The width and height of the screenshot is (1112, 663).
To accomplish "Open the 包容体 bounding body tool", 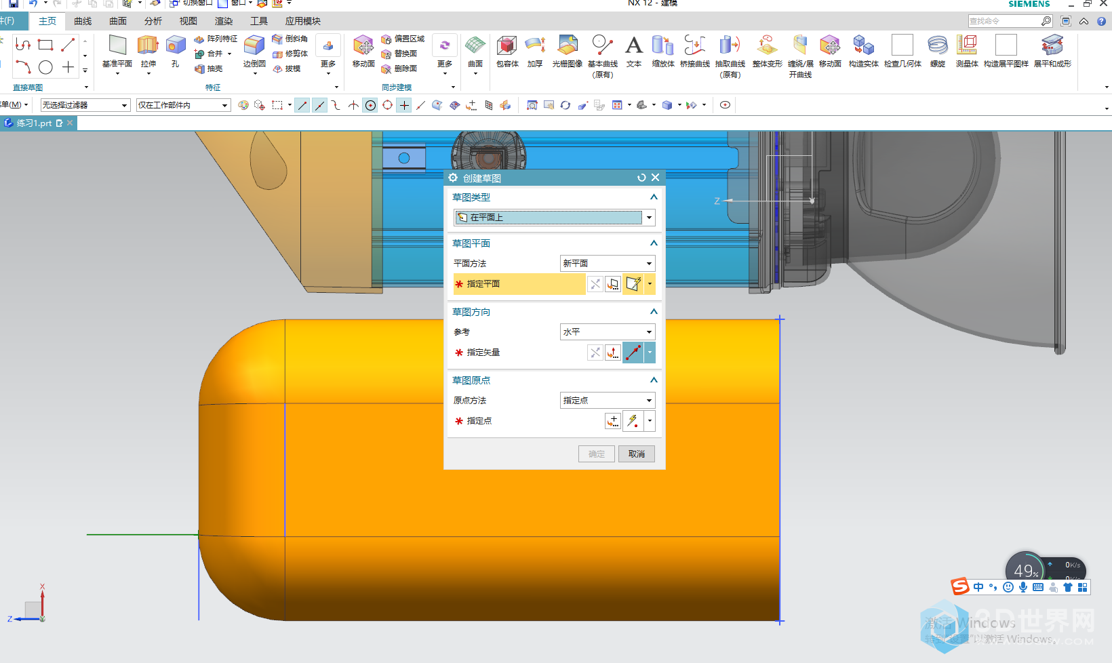I will pyautogui.click(x=507, y=51).
